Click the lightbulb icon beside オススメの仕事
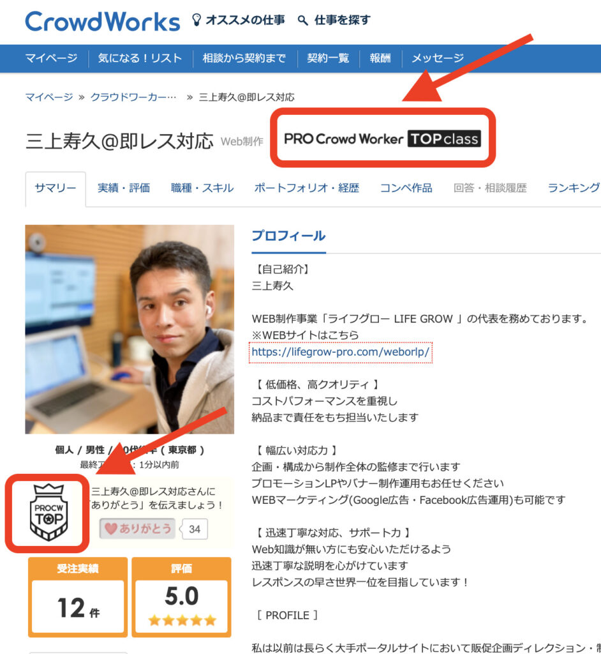Screen dimensions: 601x654 pos(197,20)
